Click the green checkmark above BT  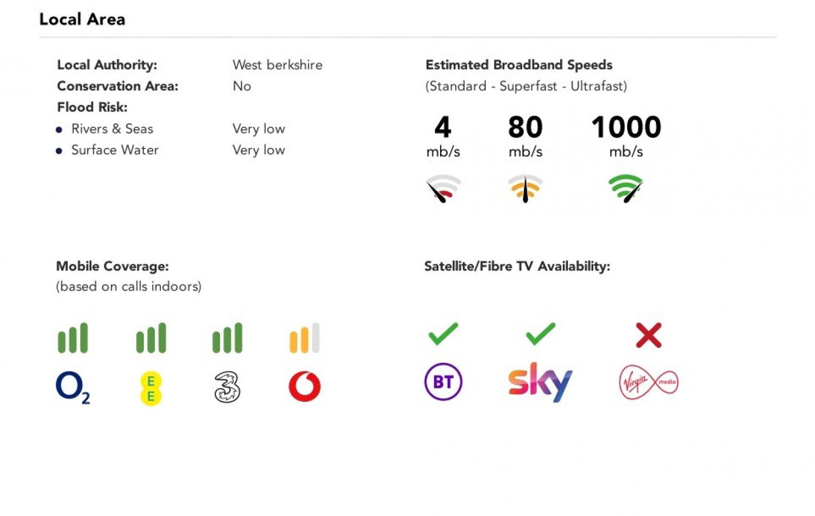click(443, 334)
